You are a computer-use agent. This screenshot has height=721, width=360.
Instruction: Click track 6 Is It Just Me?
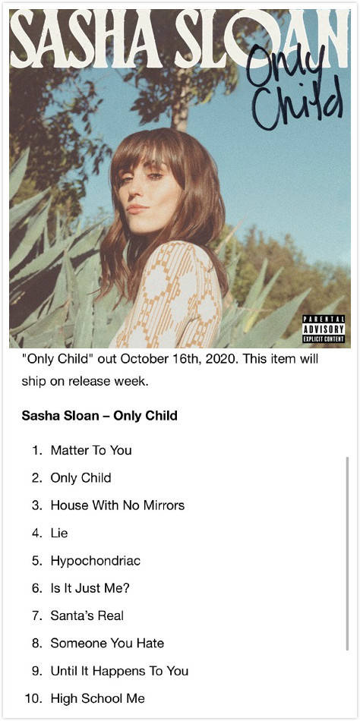[90, 587]
